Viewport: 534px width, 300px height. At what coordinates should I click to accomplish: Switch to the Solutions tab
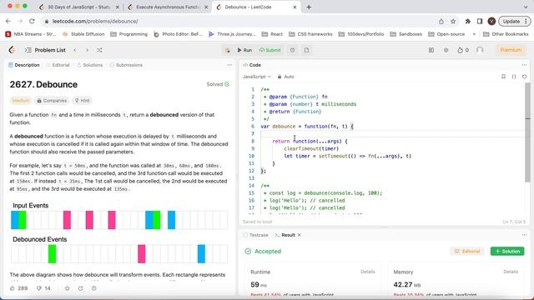[x=89, y=65]
